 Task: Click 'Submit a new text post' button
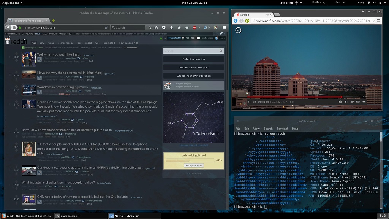[194, 68]
